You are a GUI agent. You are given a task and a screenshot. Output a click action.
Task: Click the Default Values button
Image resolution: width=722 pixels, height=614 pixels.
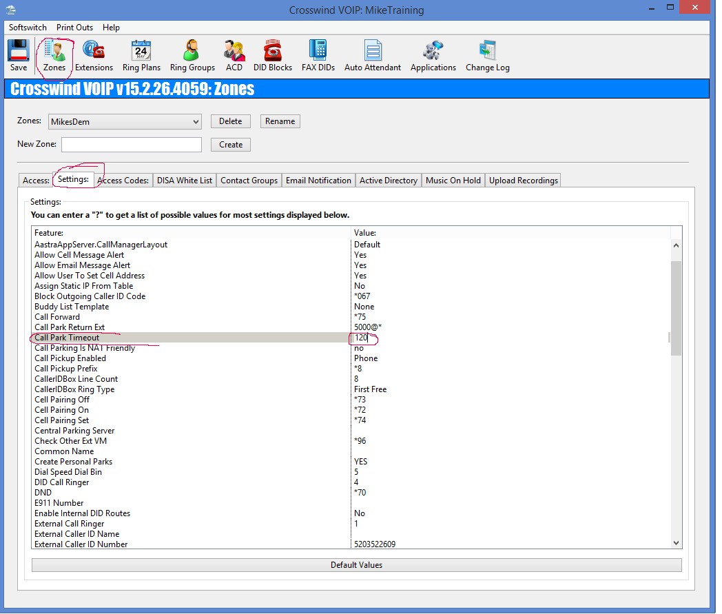pyautogui.click(x=356, y=565)
